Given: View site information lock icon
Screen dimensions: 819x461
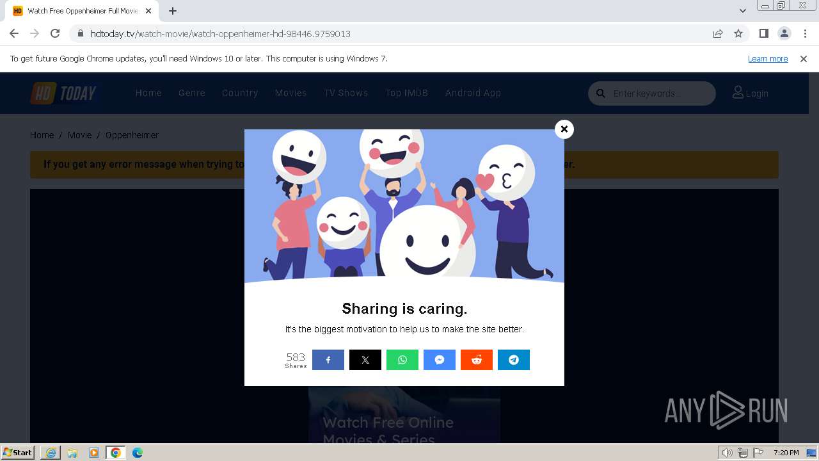Looking at the screenshot, I should point(80,34).
